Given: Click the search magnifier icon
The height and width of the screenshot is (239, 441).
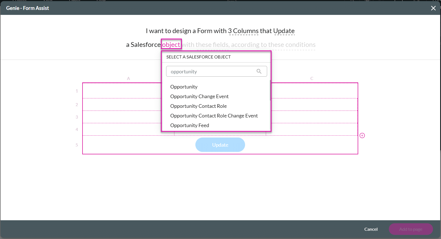Looking at the screenshot, I should [259, 71].
